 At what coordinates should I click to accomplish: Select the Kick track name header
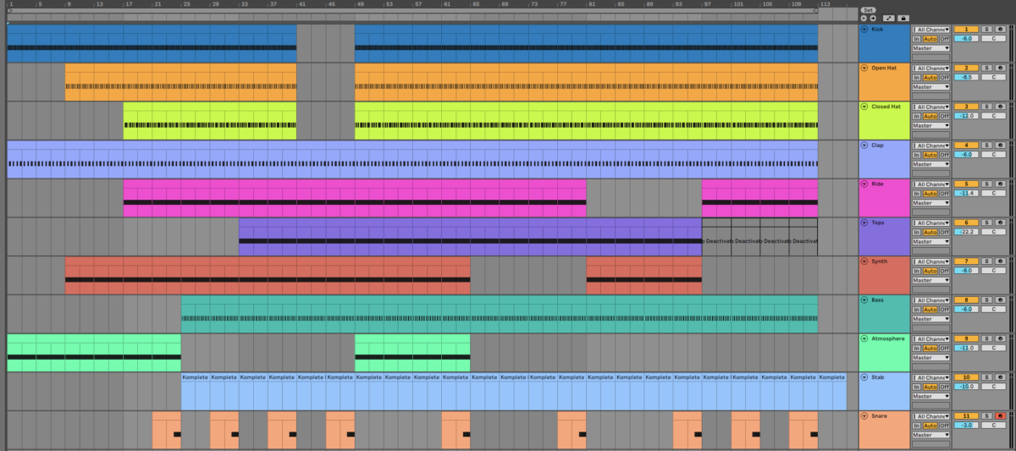pyautogui.click(x=885, y=43)
